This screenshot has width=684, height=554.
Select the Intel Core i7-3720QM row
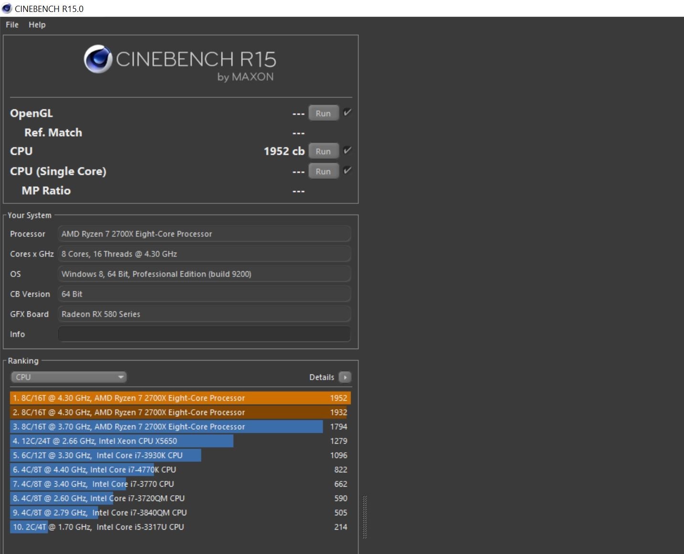180,498
